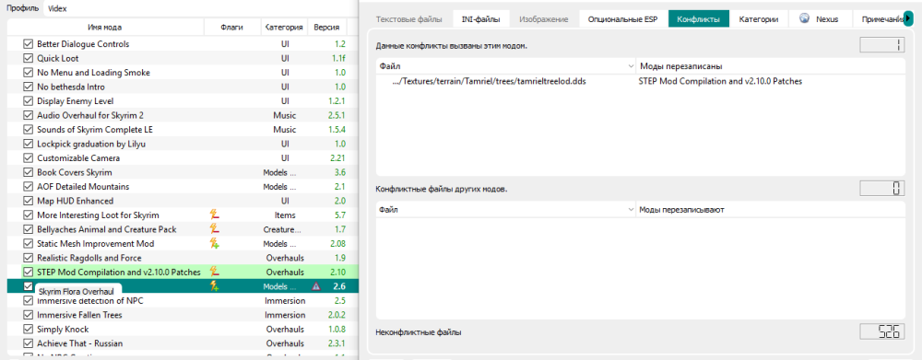
Task: Click version 1.1f of Quick Loot
Action: click(337, 58)
